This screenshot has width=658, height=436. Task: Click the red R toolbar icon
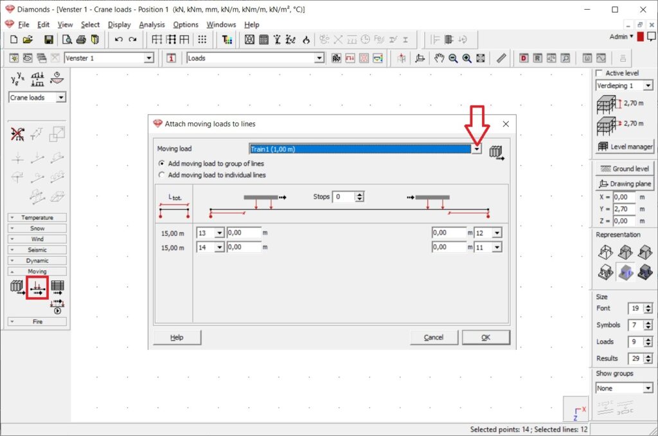pos(537,58)
